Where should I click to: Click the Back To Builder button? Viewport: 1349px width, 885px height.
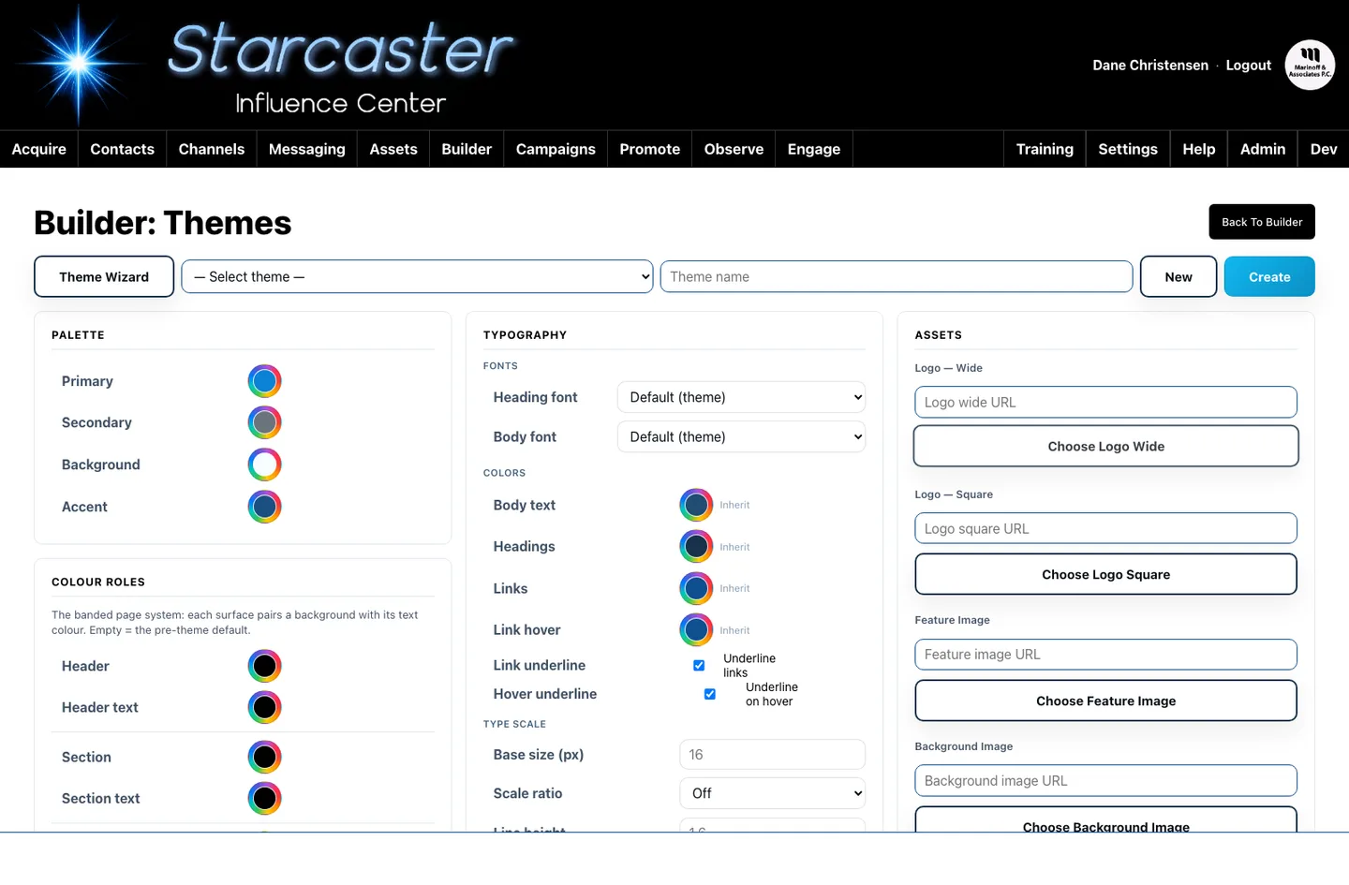point(1262,222)
